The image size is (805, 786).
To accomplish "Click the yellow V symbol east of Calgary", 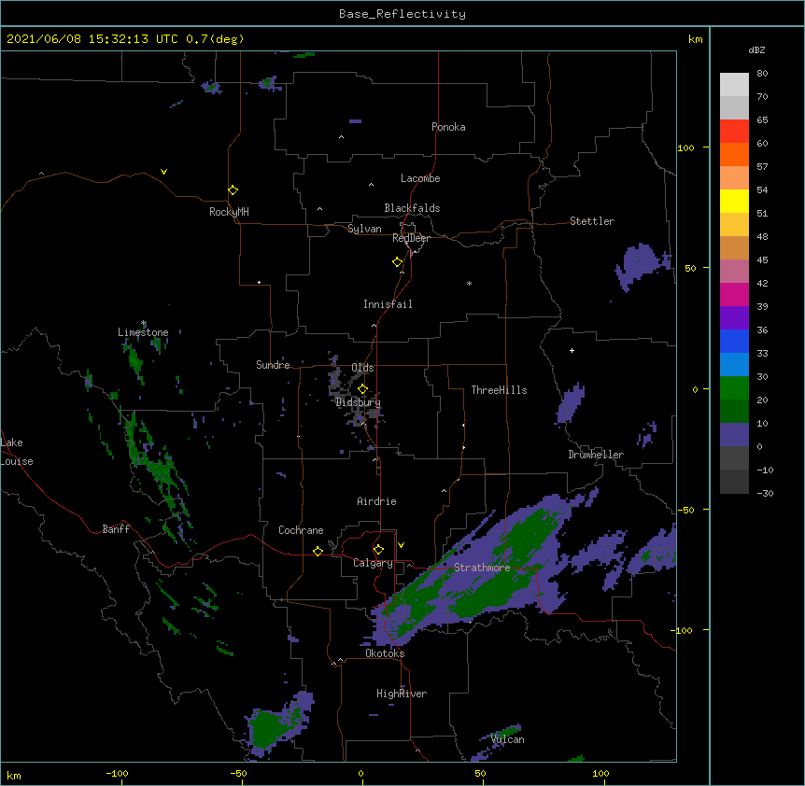I will [x=401, y=545].
